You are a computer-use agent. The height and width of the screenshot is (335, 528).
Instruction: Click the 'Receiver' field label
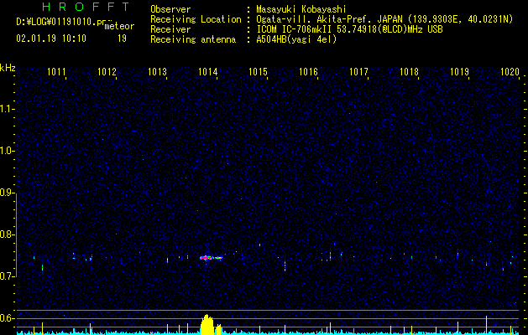[170, 29]
